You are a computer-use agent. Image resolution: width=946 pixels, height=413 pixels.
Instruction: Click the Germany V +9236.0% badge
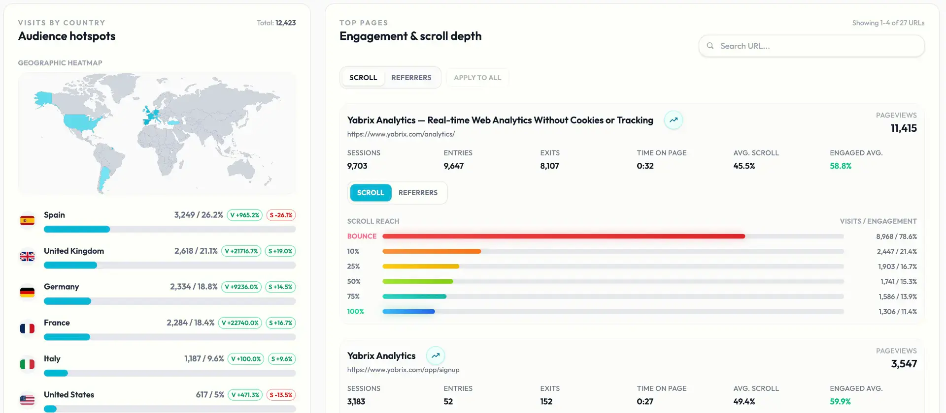tap(241, 287)
